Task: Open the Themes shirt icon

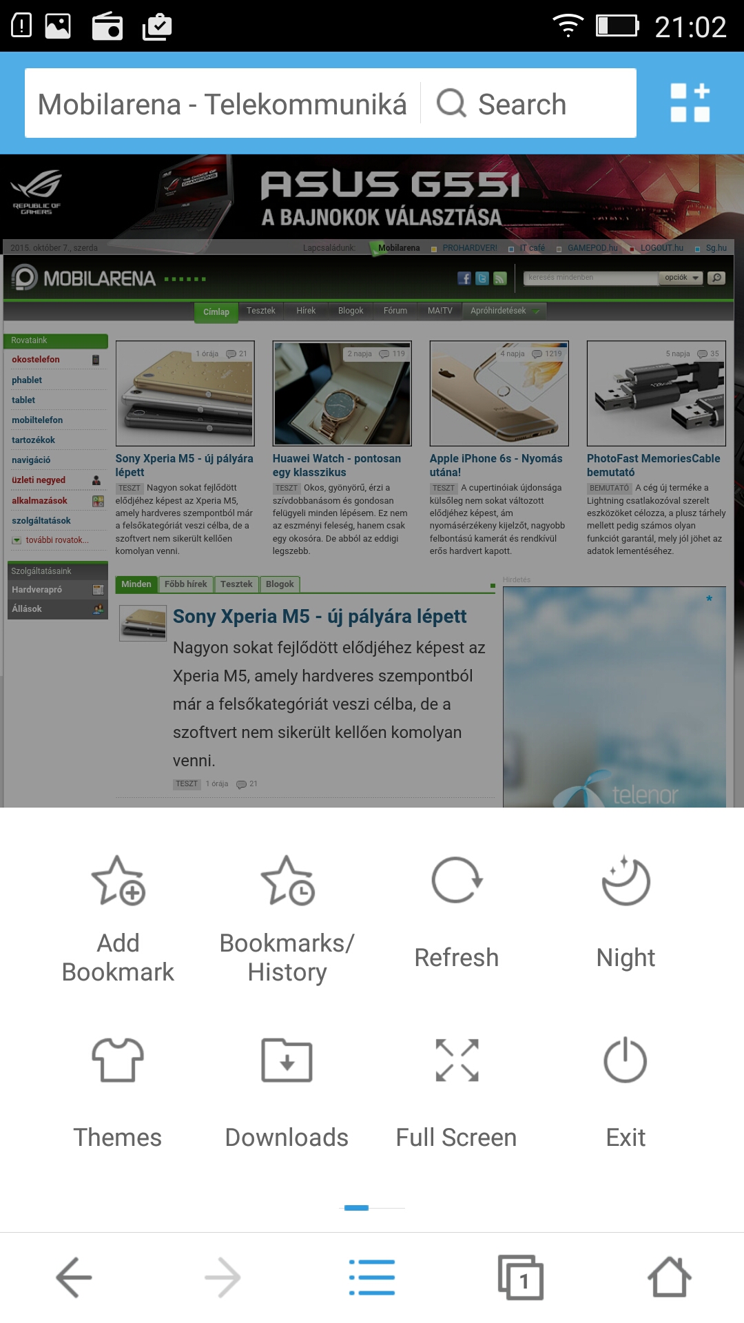Action: point(118,1060)
